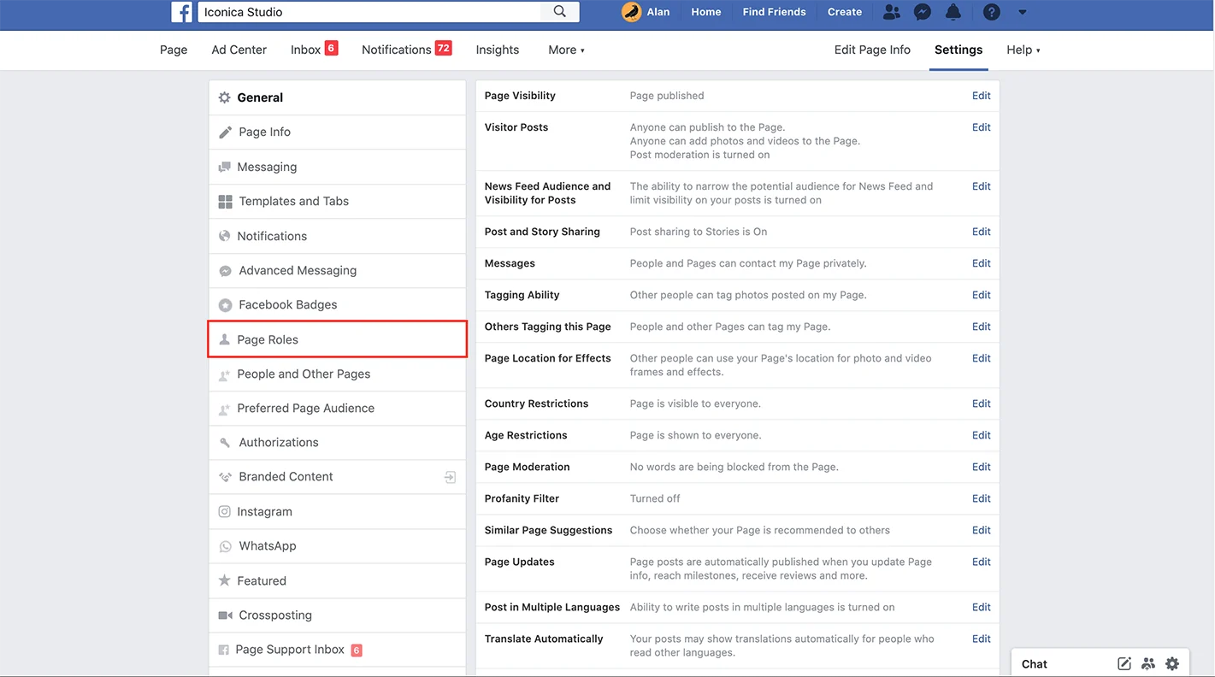Edit the Tagging Ability setting
1215x677 pixels.
coord(982,295)
